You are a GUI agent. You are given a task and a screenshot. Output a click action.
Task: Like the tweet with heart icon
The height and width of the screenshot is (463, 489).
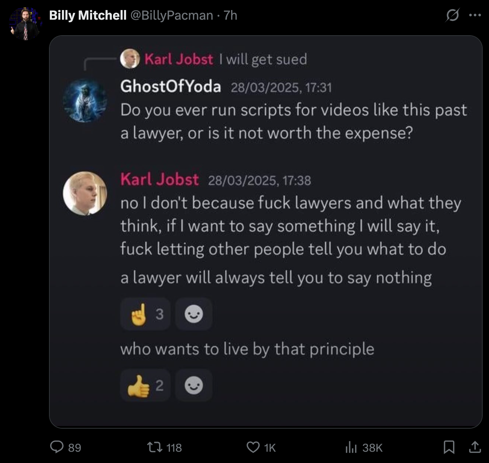[253, 448]
